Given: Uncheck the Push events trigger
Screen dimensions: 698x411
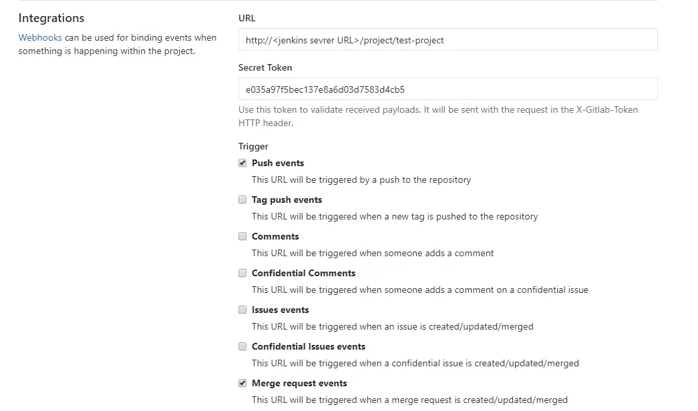Looking at the screenshot, I should click(x=242, y=162).
